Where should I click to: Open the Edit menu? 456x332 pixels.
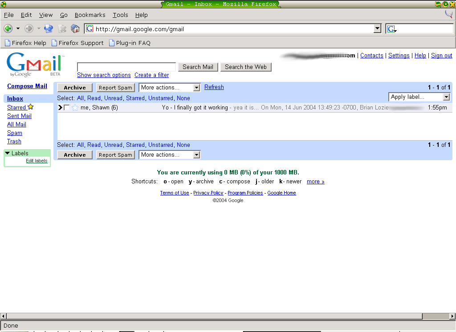tap(26, 15)
